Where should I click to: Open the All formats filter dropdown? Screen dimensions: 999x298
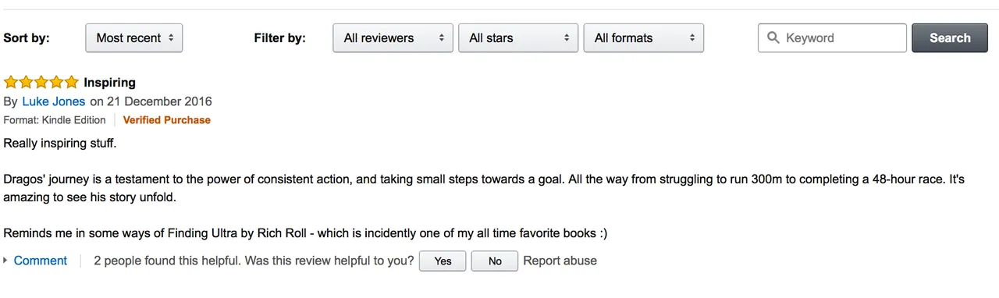pyautogui.click(x=644, y=37)
